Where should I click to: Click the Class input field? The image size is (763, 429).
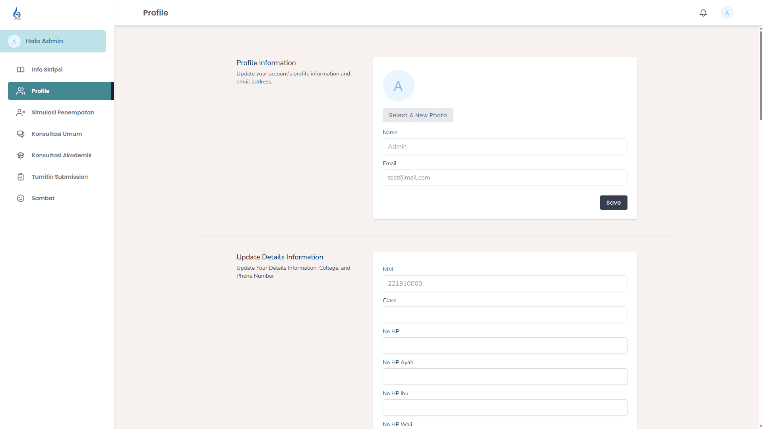pos(505,315)
